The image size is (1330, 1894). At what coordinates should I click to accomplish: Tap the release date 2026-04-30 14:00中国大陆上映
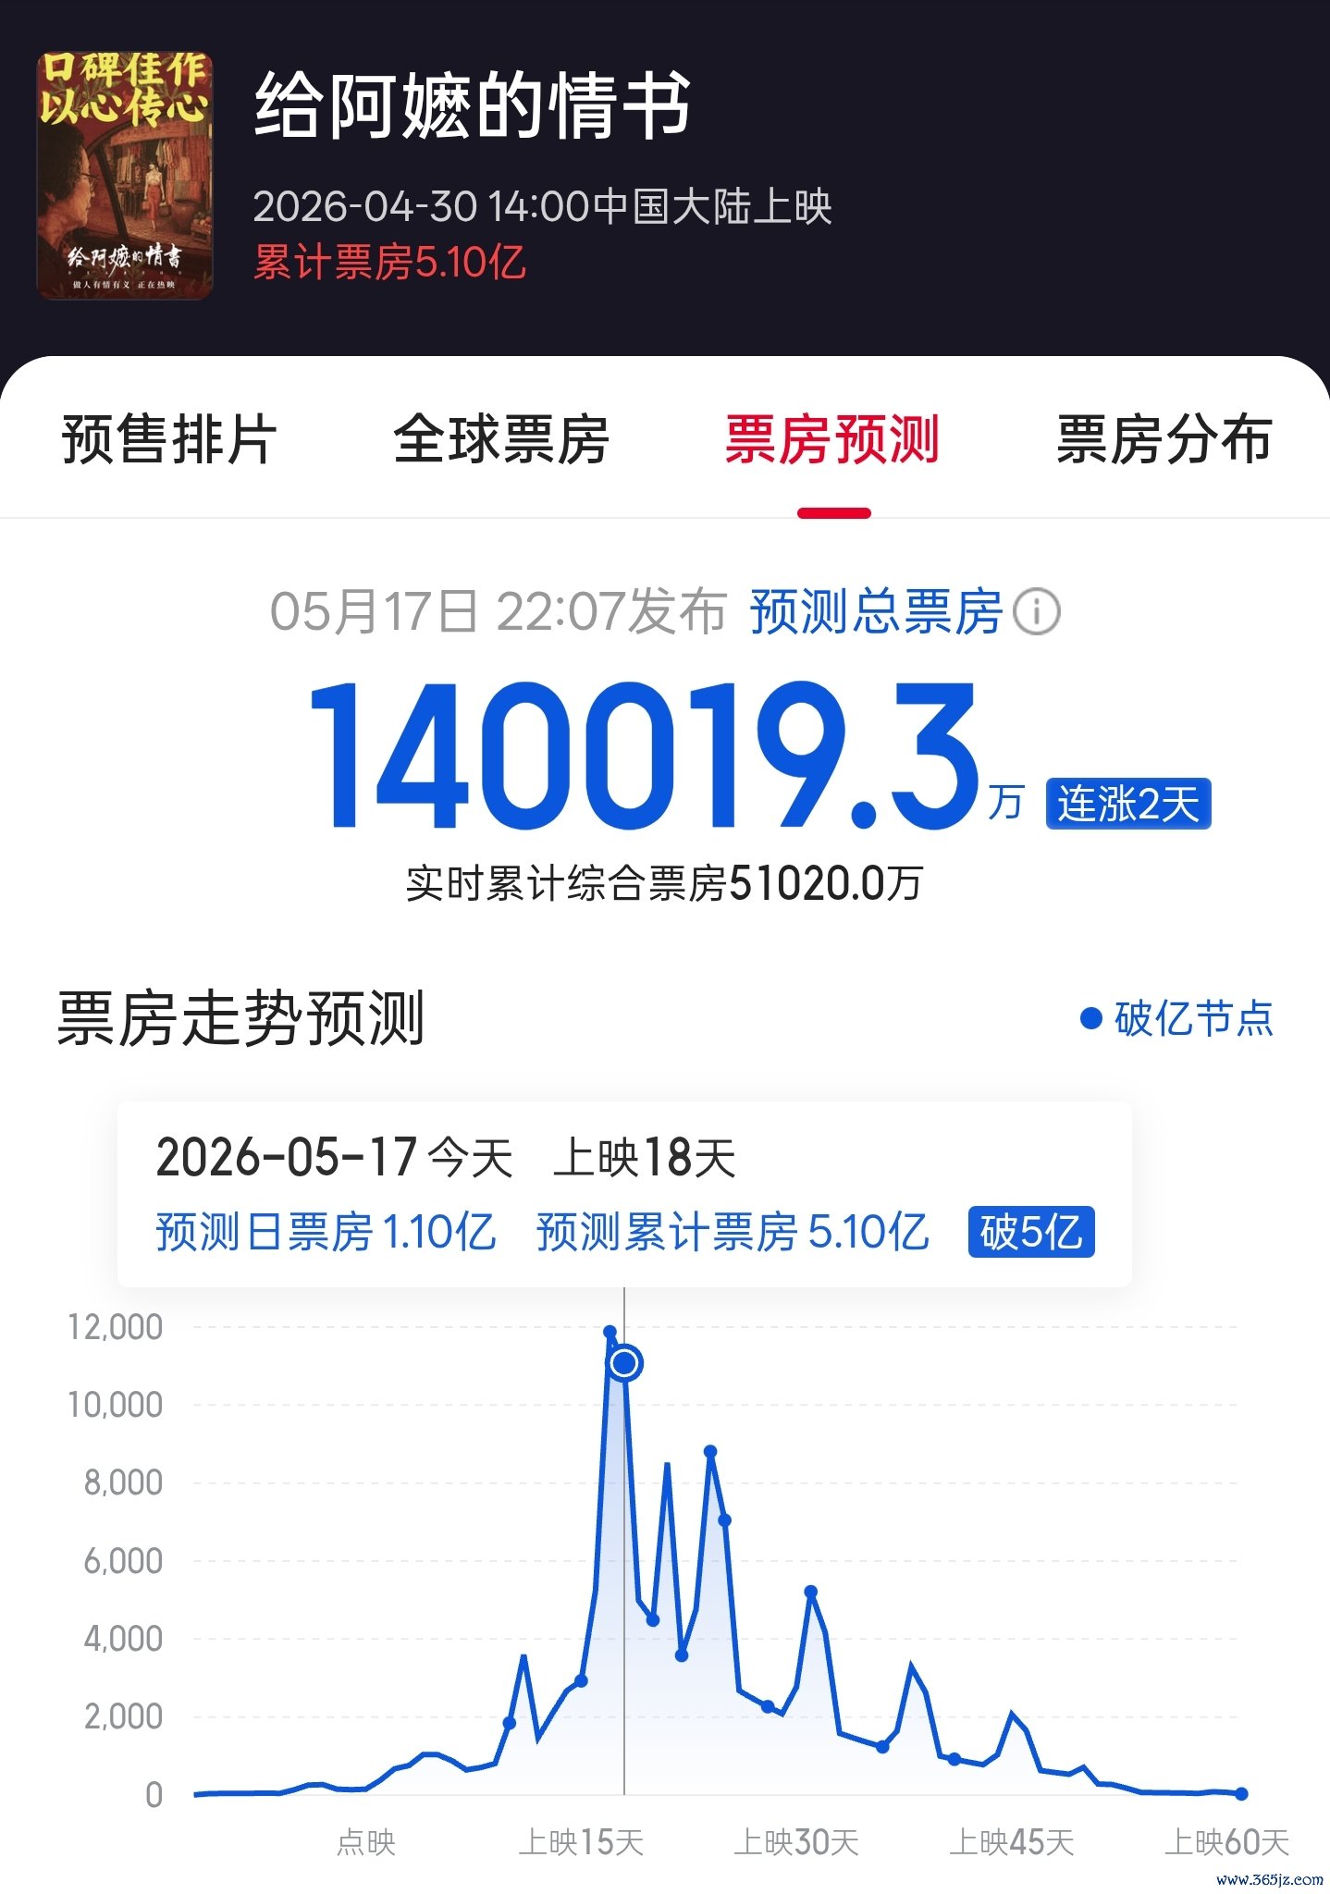click(543, 206)
